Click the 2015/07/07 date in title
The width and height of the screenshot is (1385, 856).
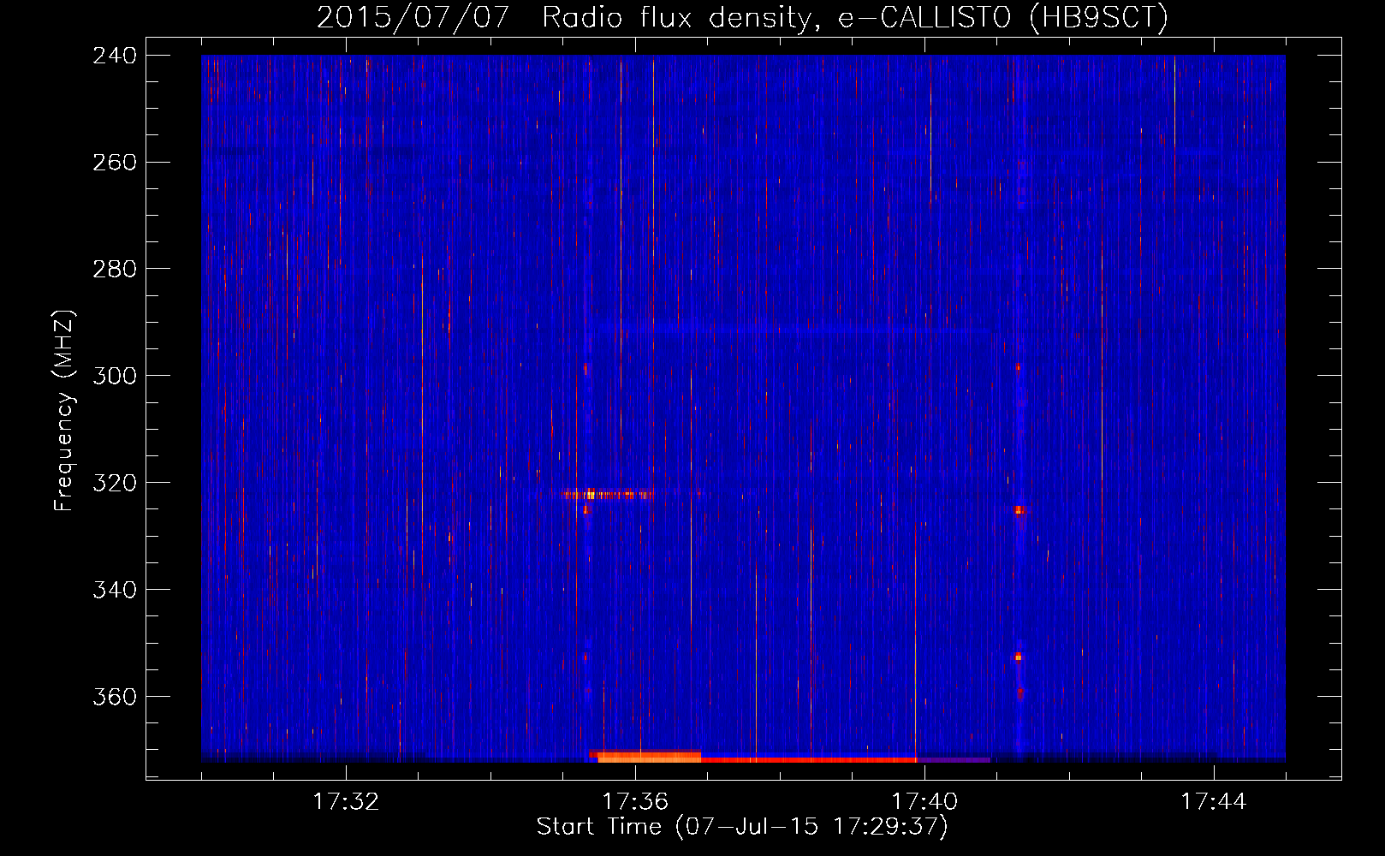click(413, 17)
